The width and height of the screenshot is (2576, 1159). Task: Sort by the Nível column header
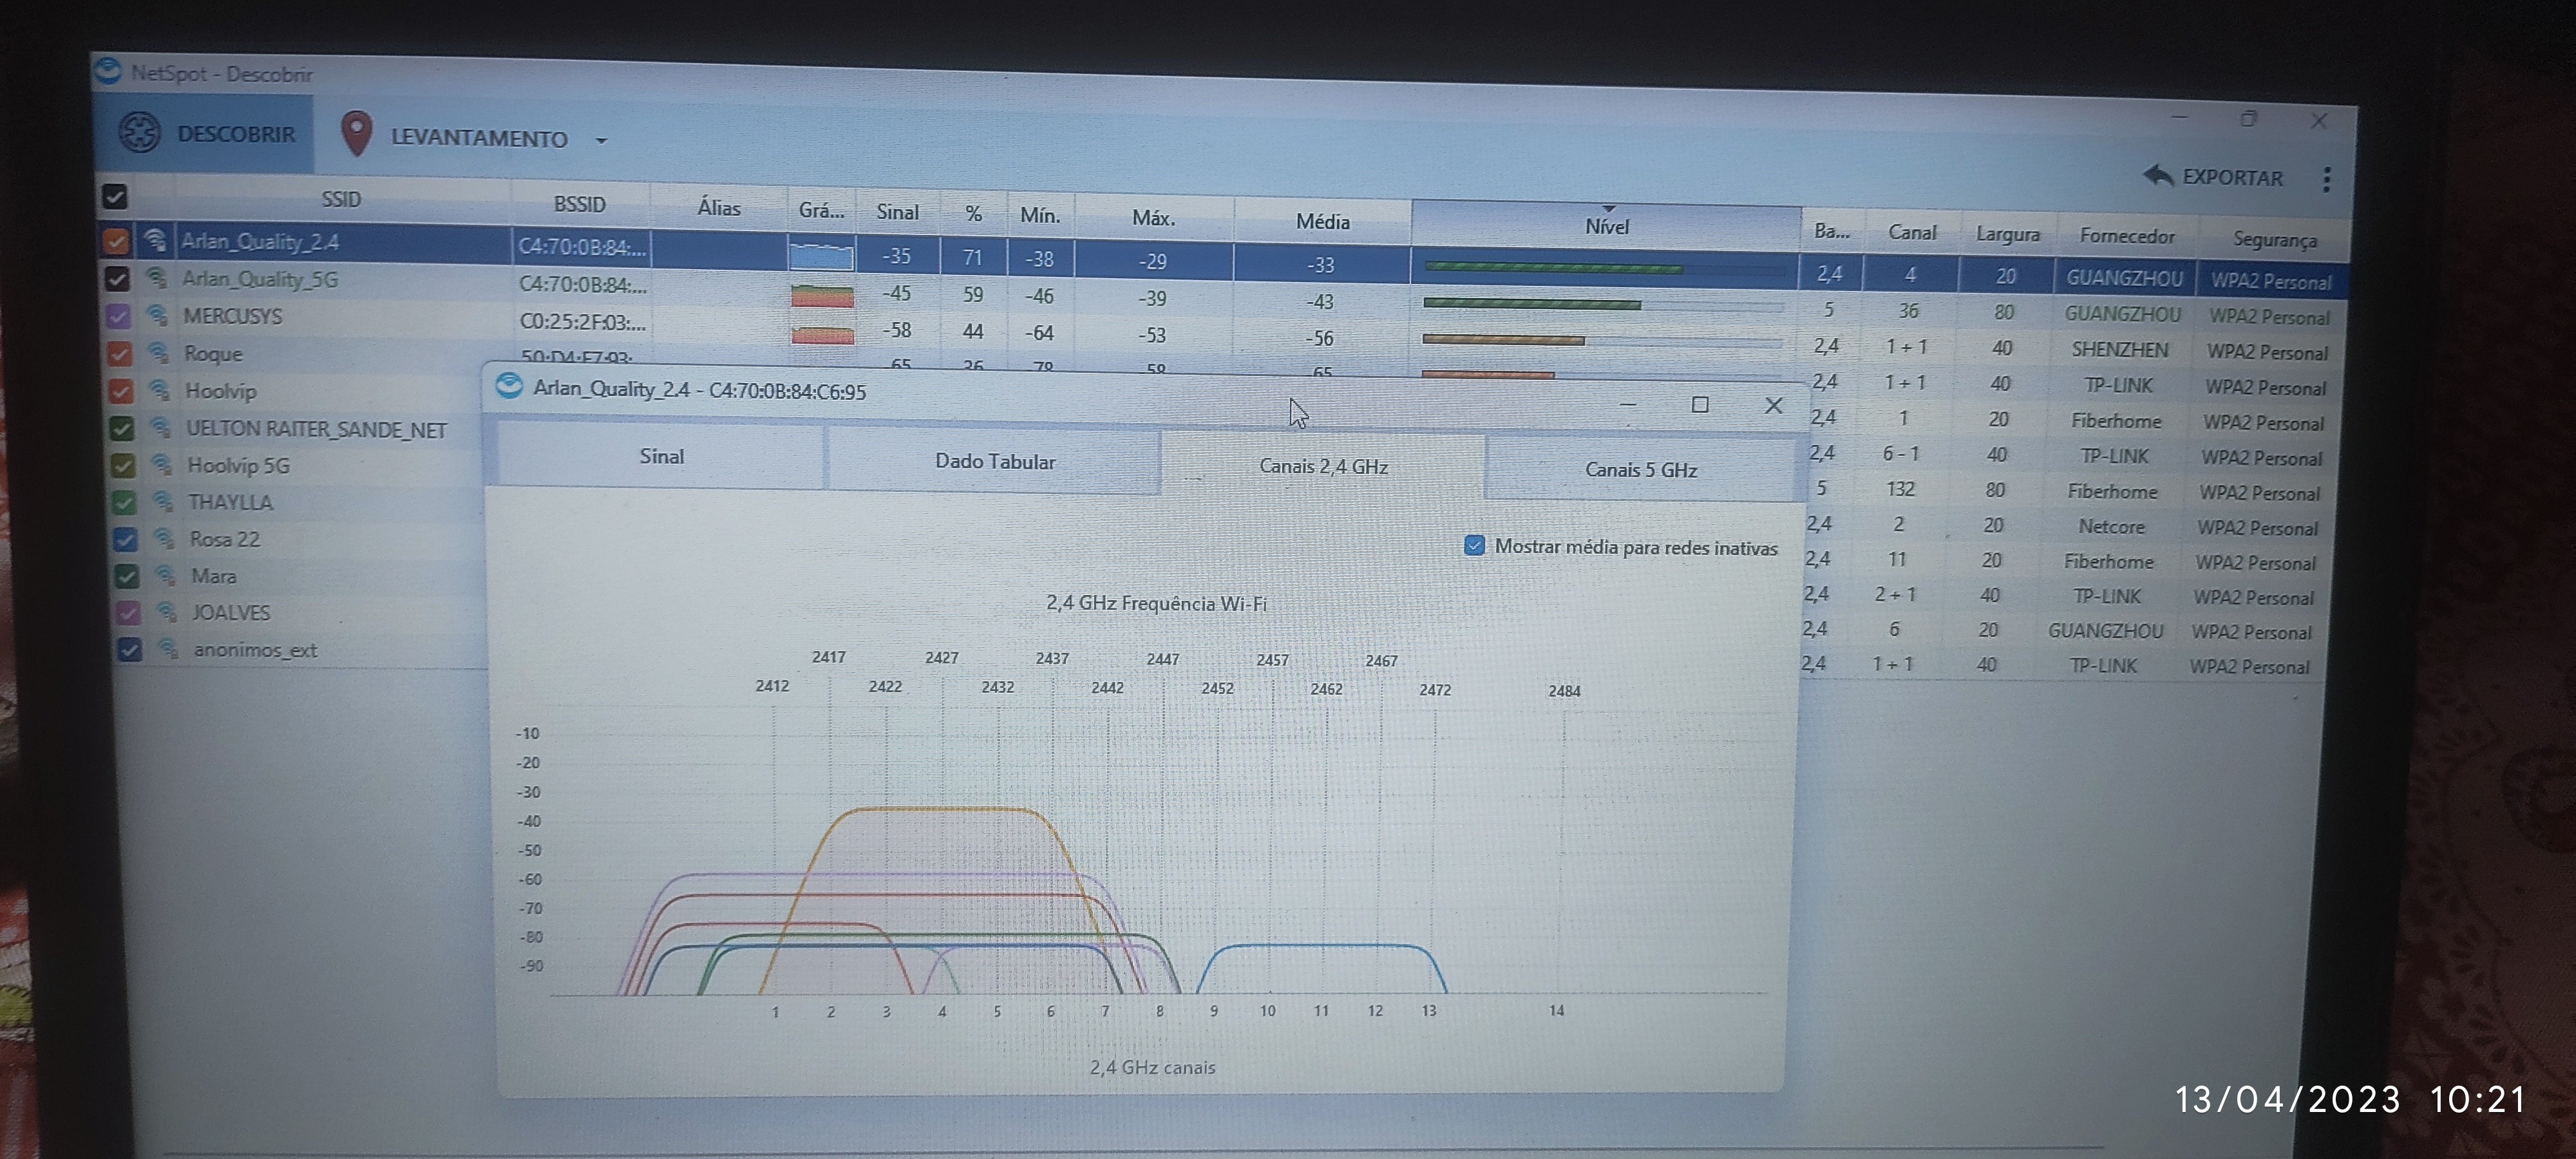1606,226
